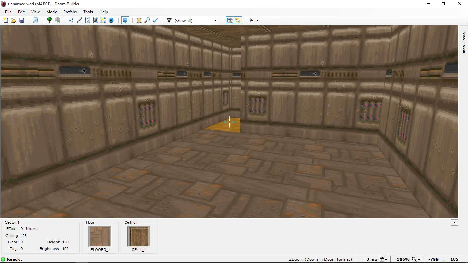Toggle the blue cube Visual mode
This screenshot has height=263, width=468.
[x=125, y=21]
